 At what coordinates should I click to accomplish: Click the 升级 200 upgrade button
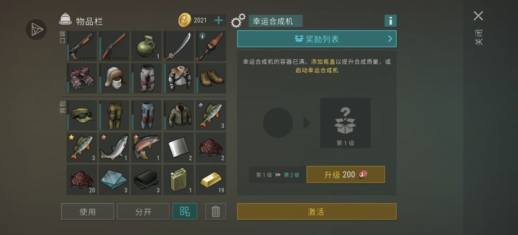coord(345,175)
